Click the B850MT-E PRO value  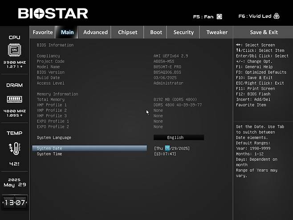[x=167, y=67]
